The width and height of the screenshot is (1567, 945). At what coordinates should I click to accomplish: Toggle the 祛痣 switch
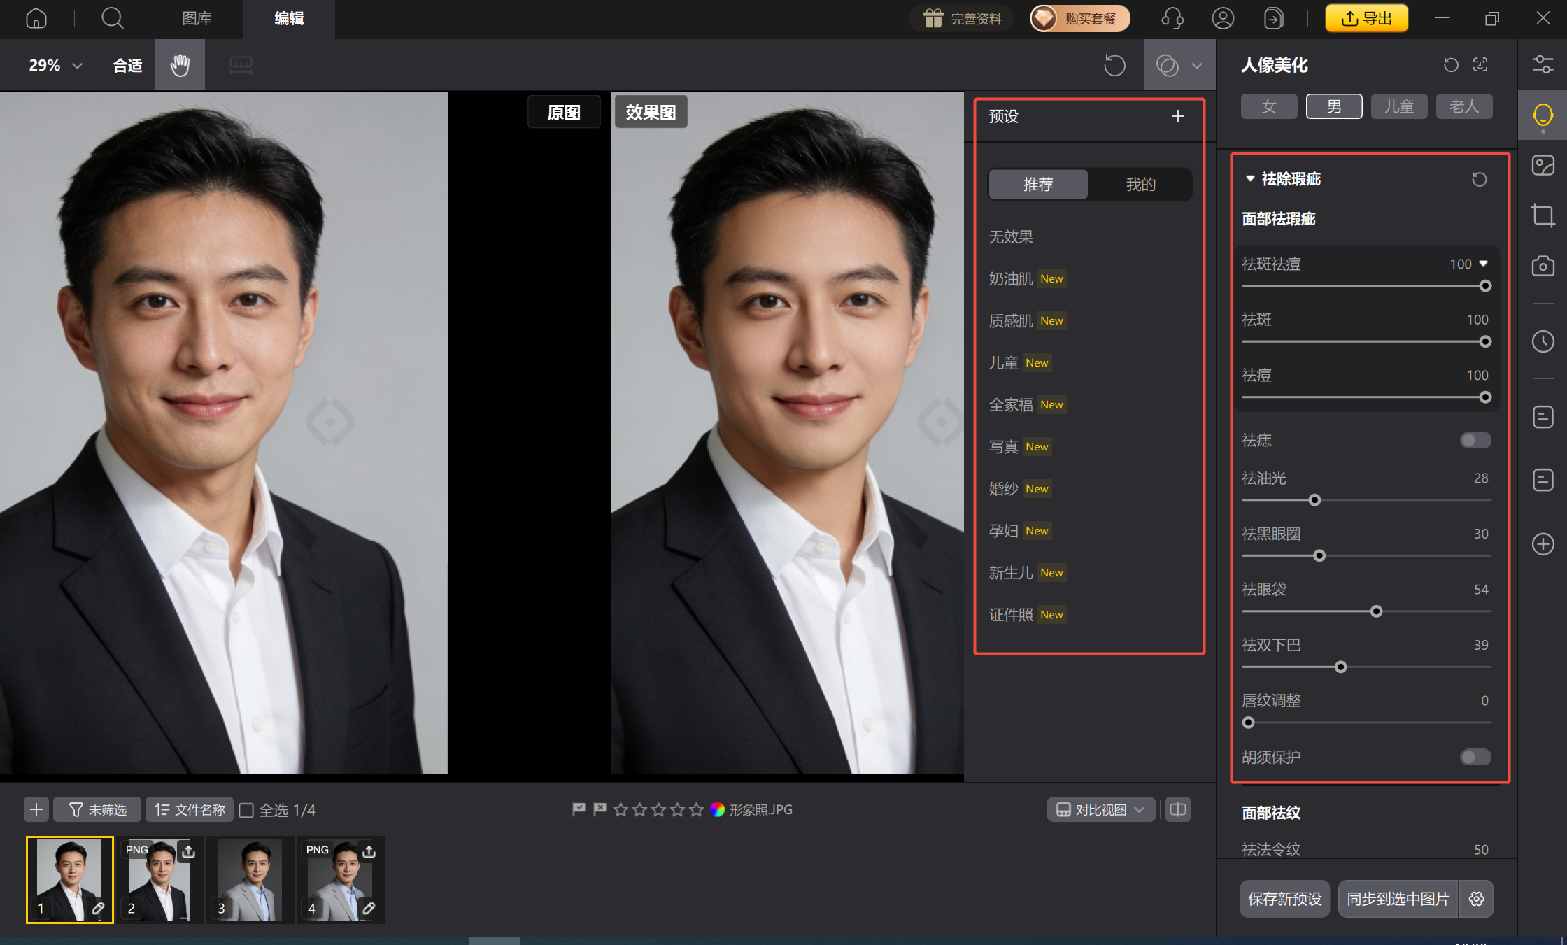pyautogui.click(x=1475, y=440)
